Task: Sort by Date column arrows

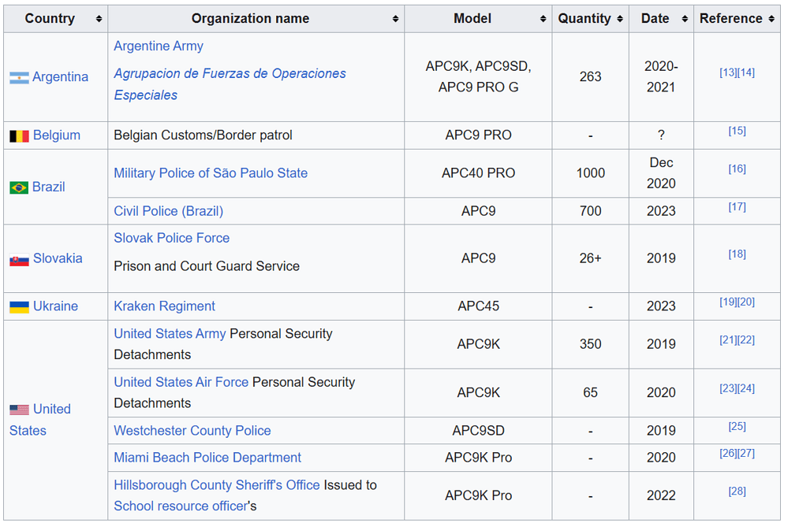Action: (x=685, y=19)
